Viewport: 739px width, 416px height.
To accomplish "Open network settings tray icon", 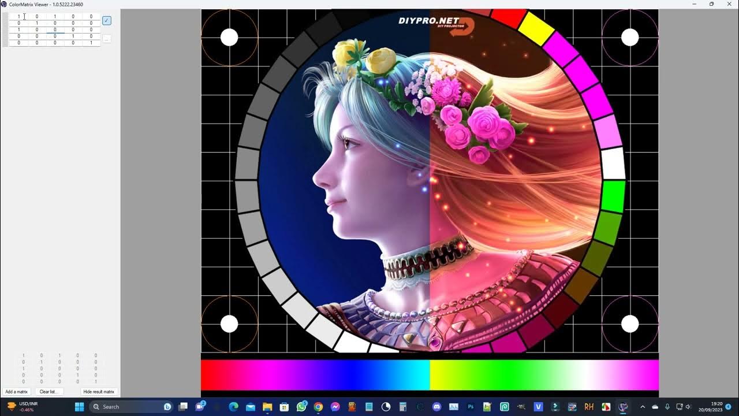I will coord(679,407).
